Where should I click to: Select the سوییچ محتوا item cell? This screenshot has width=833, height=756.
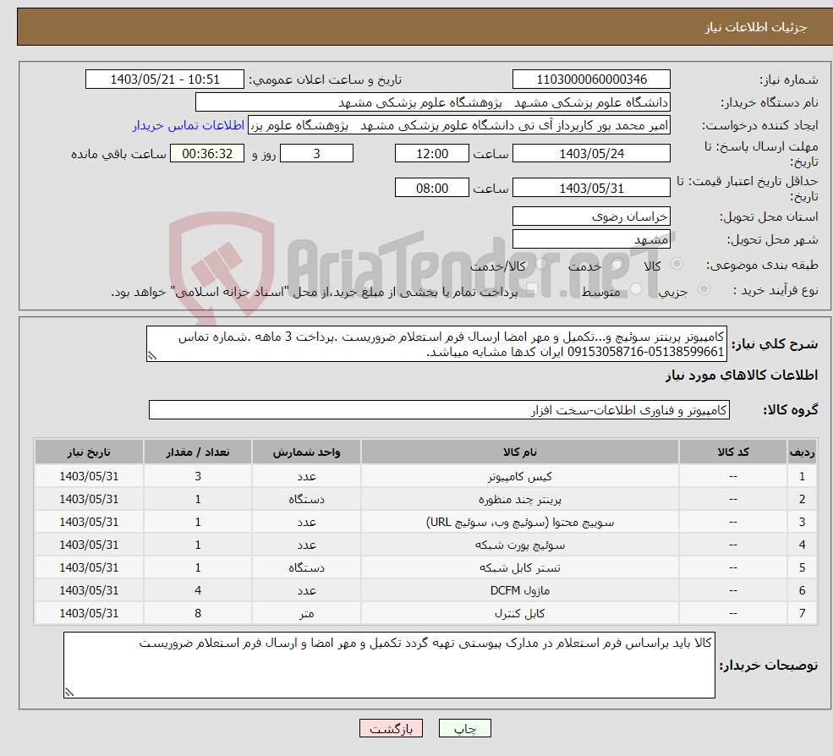[520, 523]
